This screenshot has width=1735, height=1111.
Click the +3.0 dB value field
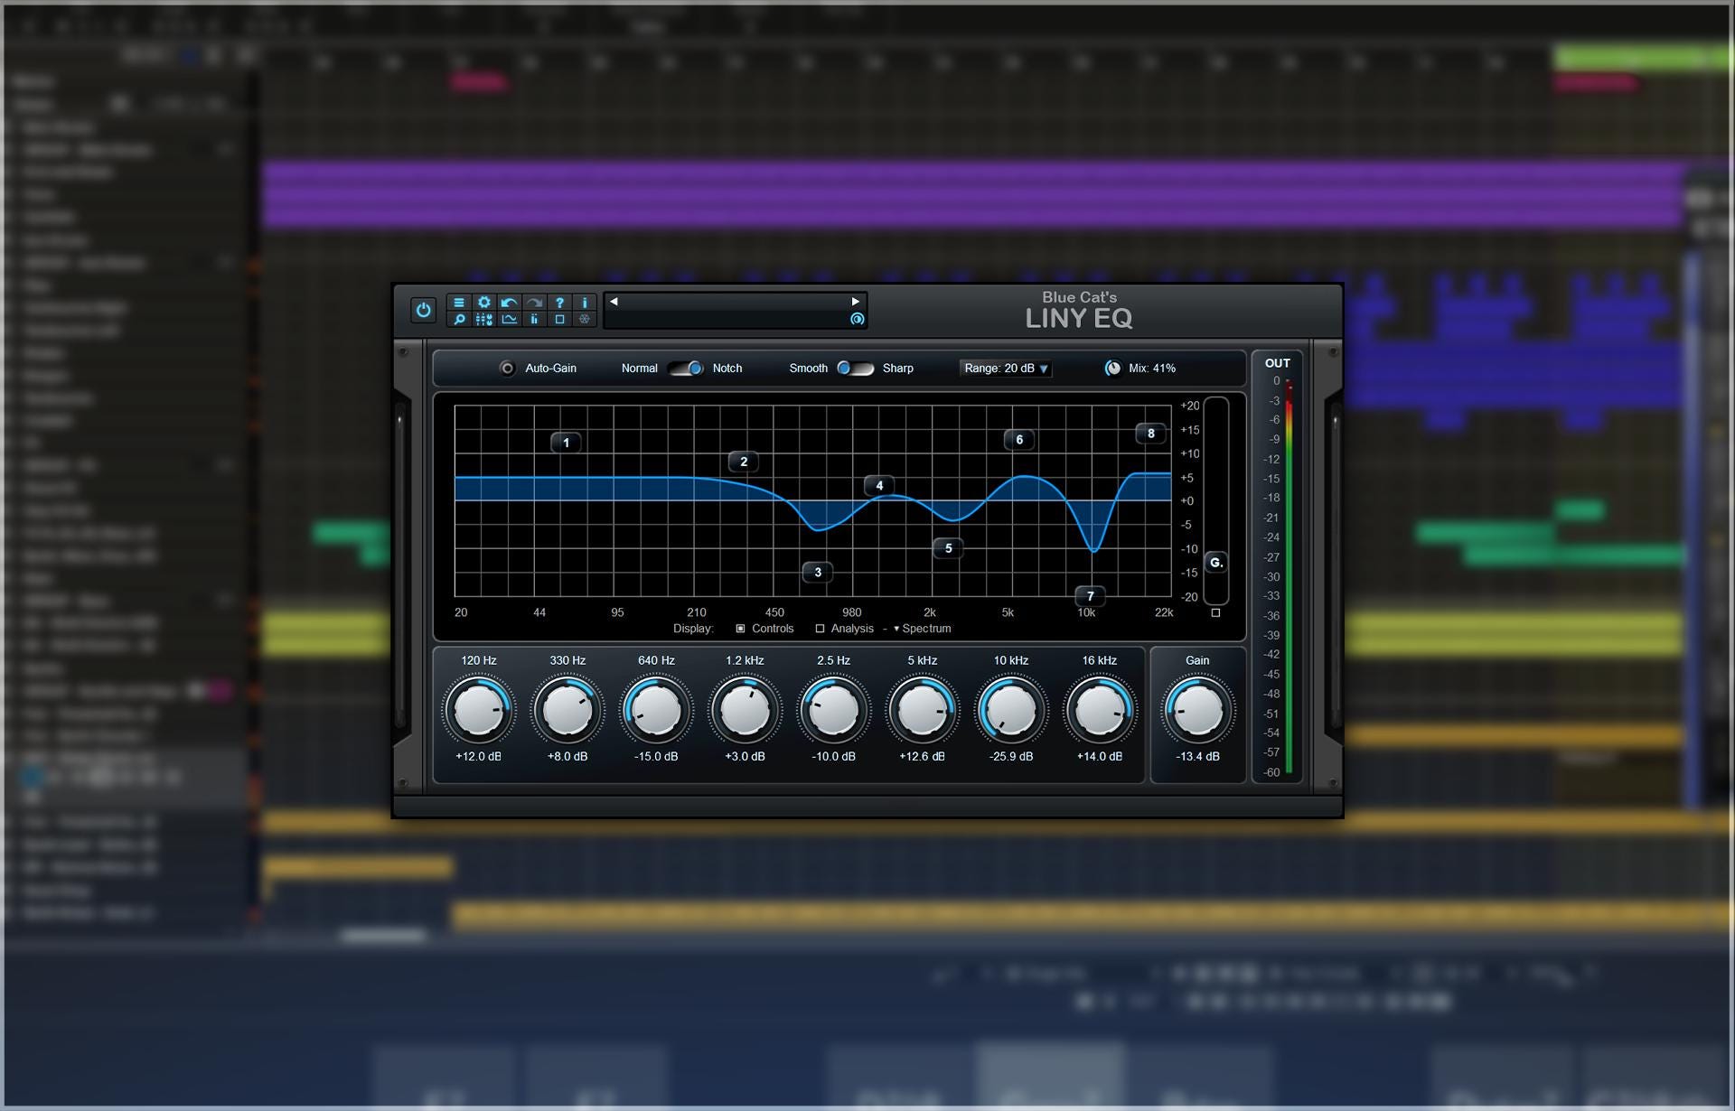pyautogui.click(x=745, y=757)
